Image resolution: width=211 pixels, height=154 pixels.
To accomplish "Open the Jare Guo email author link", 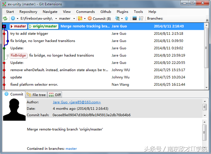I will [77, 102].
